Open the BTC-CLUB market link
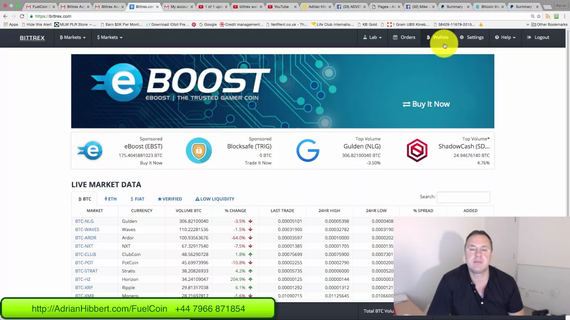This screenshot has width=570, height=320. (x=85, y=254)
